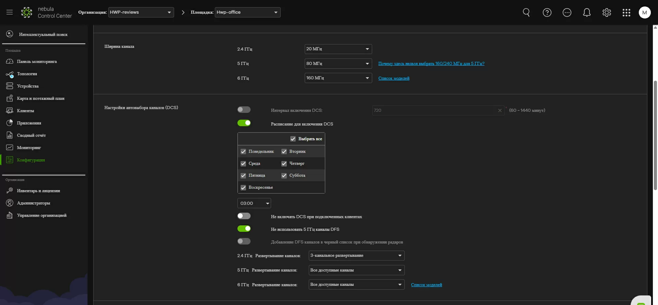Toggle off avoiding 5 ГГц DFS channels

pos(244,229)
